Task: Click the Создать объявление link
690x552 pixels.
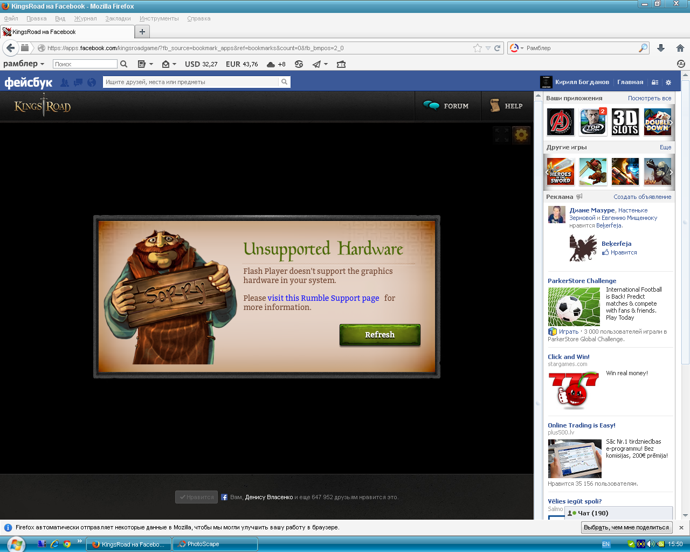Action: tap(643, 197)
